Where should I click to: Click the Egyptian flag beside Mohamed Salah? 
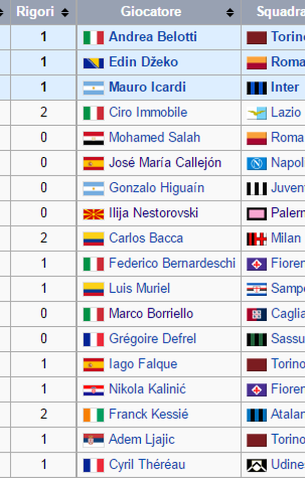[93, 138]
